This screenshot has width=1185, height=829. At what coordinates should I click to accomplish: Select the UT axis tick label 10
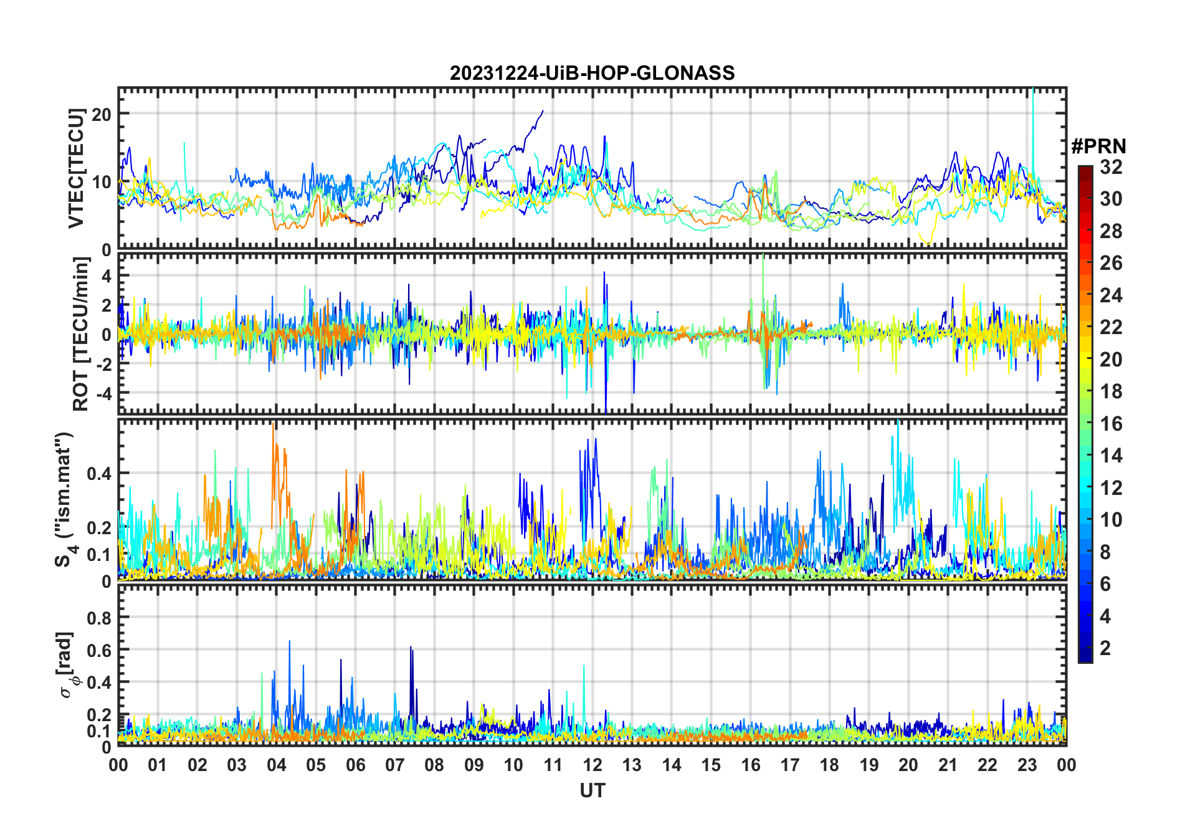(513, 765)
